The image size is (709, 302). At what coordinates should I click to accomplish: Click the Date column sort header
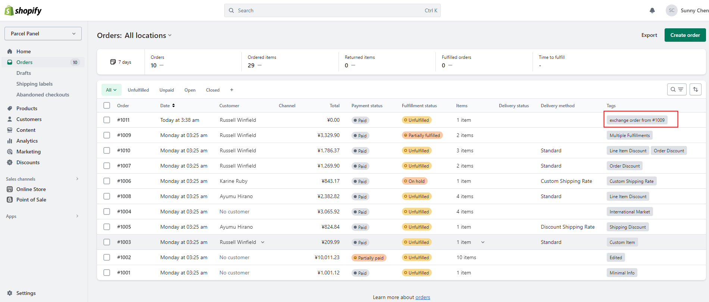click(x=168, y=106)
